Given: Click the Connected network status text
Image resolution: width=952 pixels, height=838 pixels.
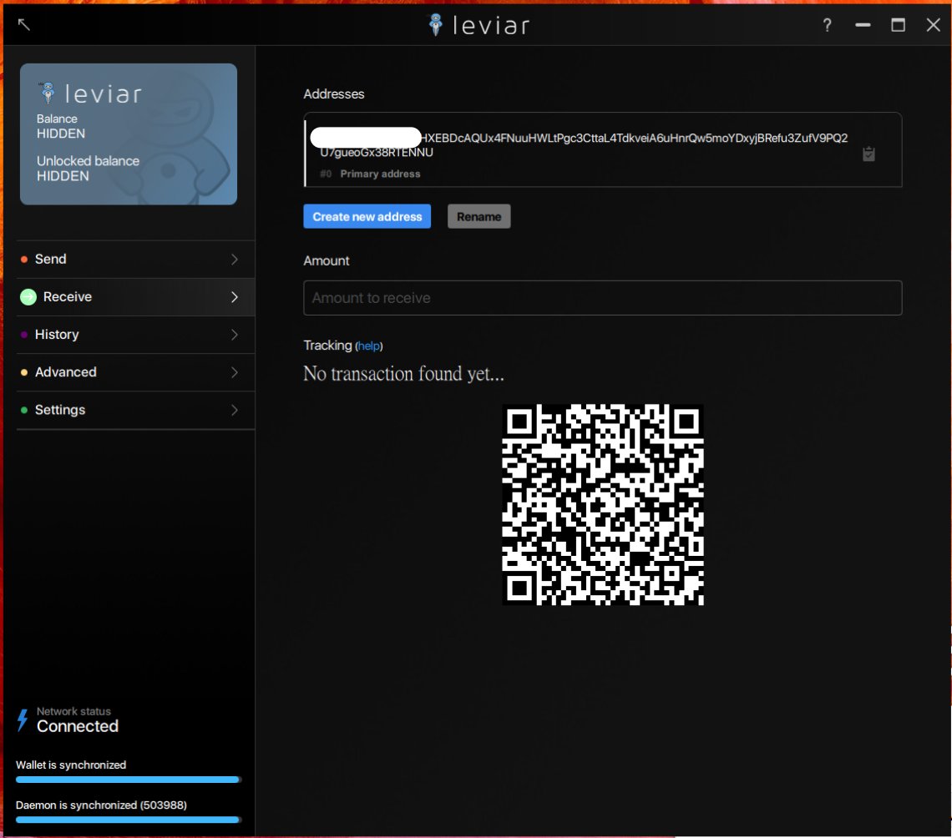Looking at the screenshot, I should pyautogui.click(x=78, y=726).
